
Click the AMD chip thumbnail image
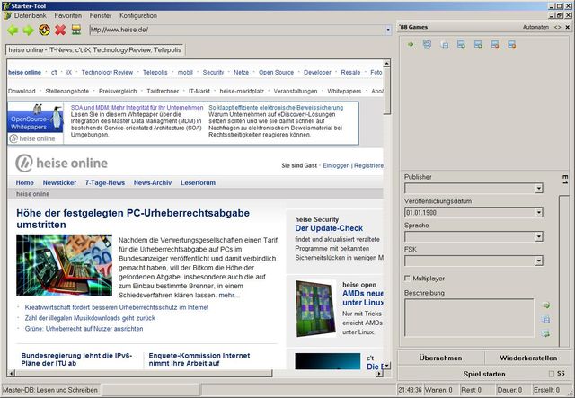tap(315, 308)
